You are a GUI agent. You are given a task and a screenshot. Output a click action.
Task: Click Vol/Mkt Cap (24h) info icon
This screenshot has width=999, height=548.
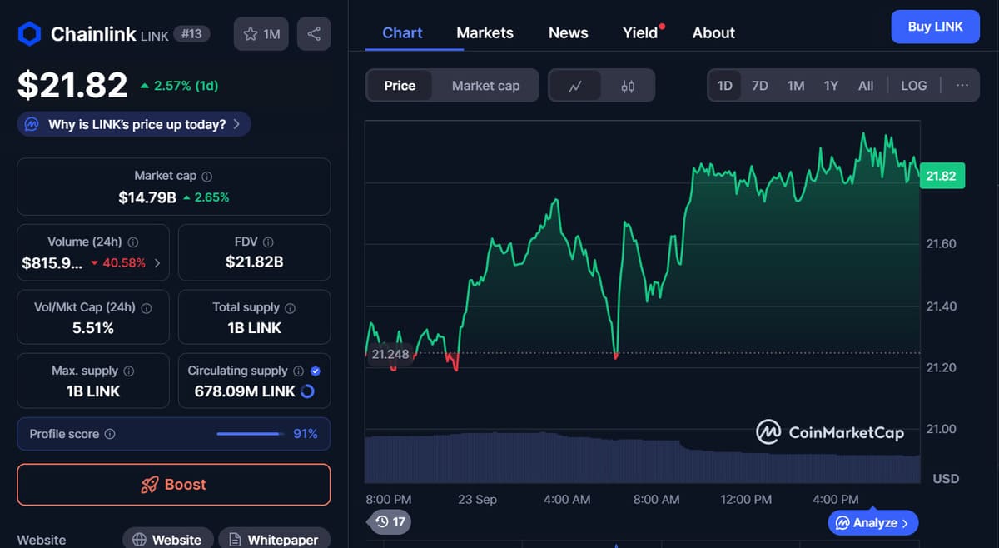(147, 307)
